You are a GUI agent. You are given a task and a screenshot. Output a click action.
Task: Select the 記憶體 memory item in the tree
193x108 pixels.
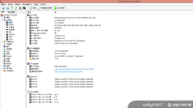click(11, 29)
